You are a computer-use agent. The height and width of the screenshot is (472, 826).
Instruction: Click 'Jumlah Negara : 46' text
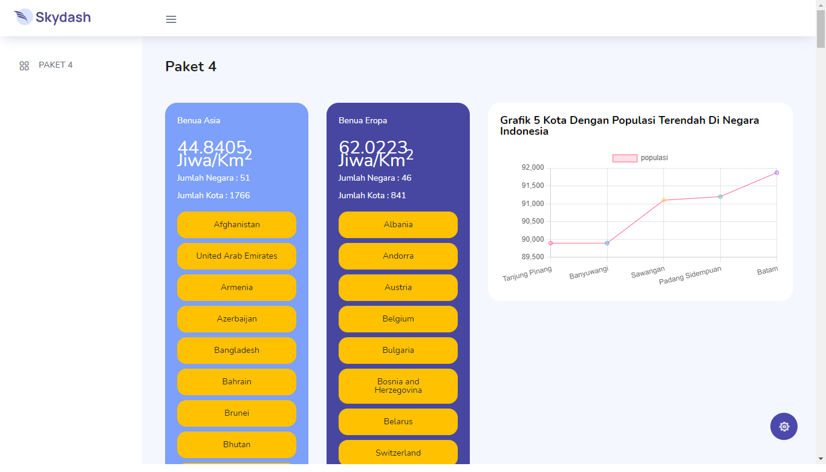pyautogui.click(x=375, y=178)
